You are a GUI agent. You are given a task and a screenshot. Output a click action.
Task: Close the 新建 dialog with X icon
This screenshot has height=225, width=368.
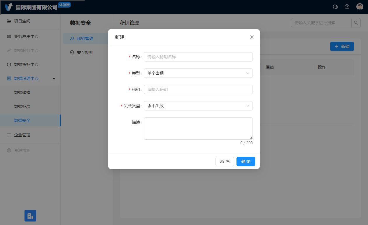(252, 37)
